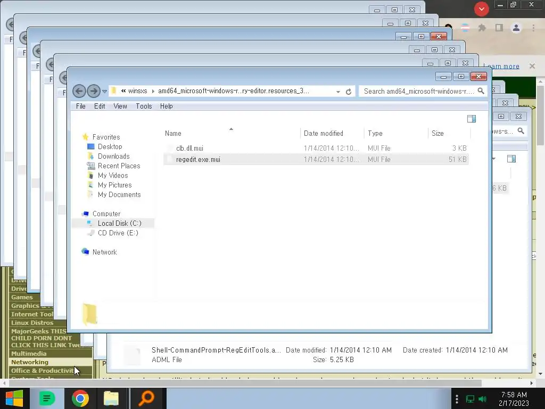The width and height of the screenshot is (545, 409).
Task: Click the network tray icon
Action: click(x=470, y=399)
